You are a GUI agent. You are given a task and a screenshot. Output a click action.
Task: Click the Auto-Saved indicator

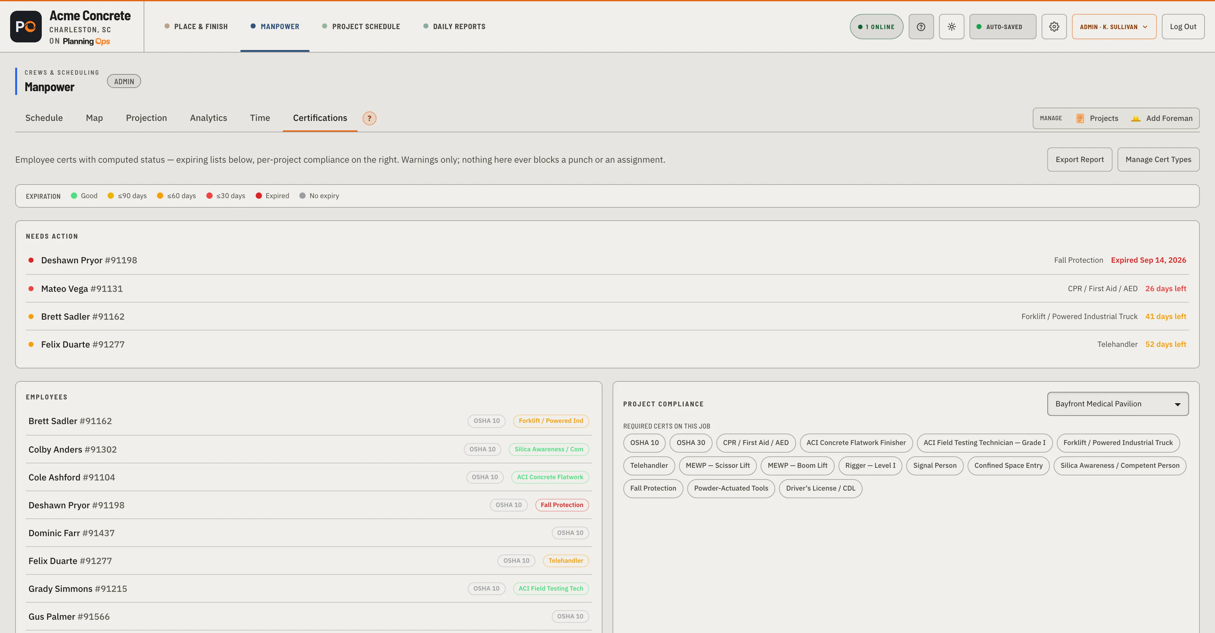point(1003,27)
